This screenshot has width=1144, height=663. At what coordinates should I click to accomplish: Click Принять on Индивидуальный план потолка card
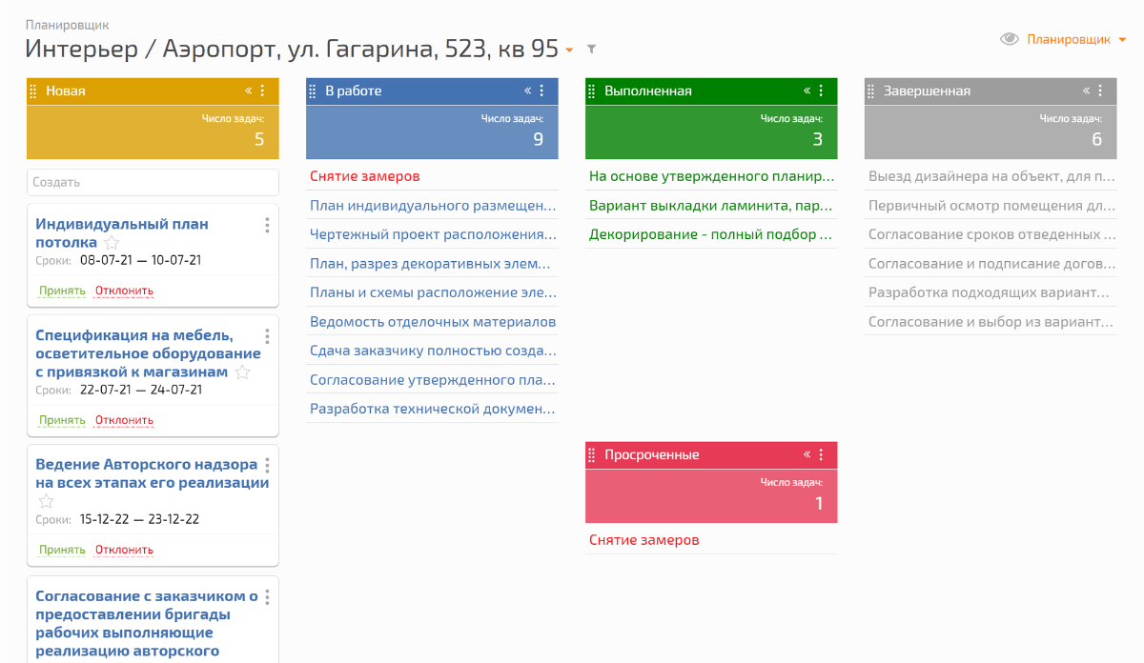point(62,291)
